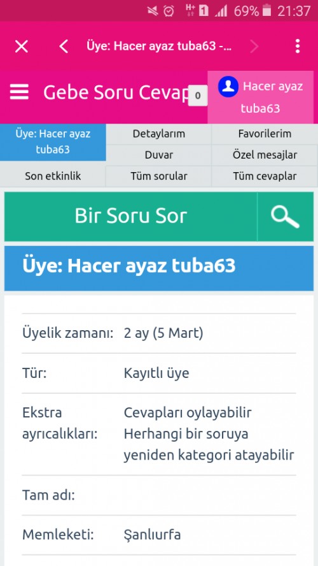Open the notification counter badge showing 0

point(198,96)
